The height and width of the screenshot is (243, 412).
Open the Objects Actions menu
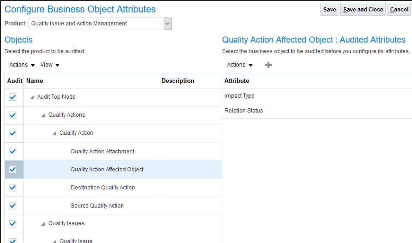[22, 65]
